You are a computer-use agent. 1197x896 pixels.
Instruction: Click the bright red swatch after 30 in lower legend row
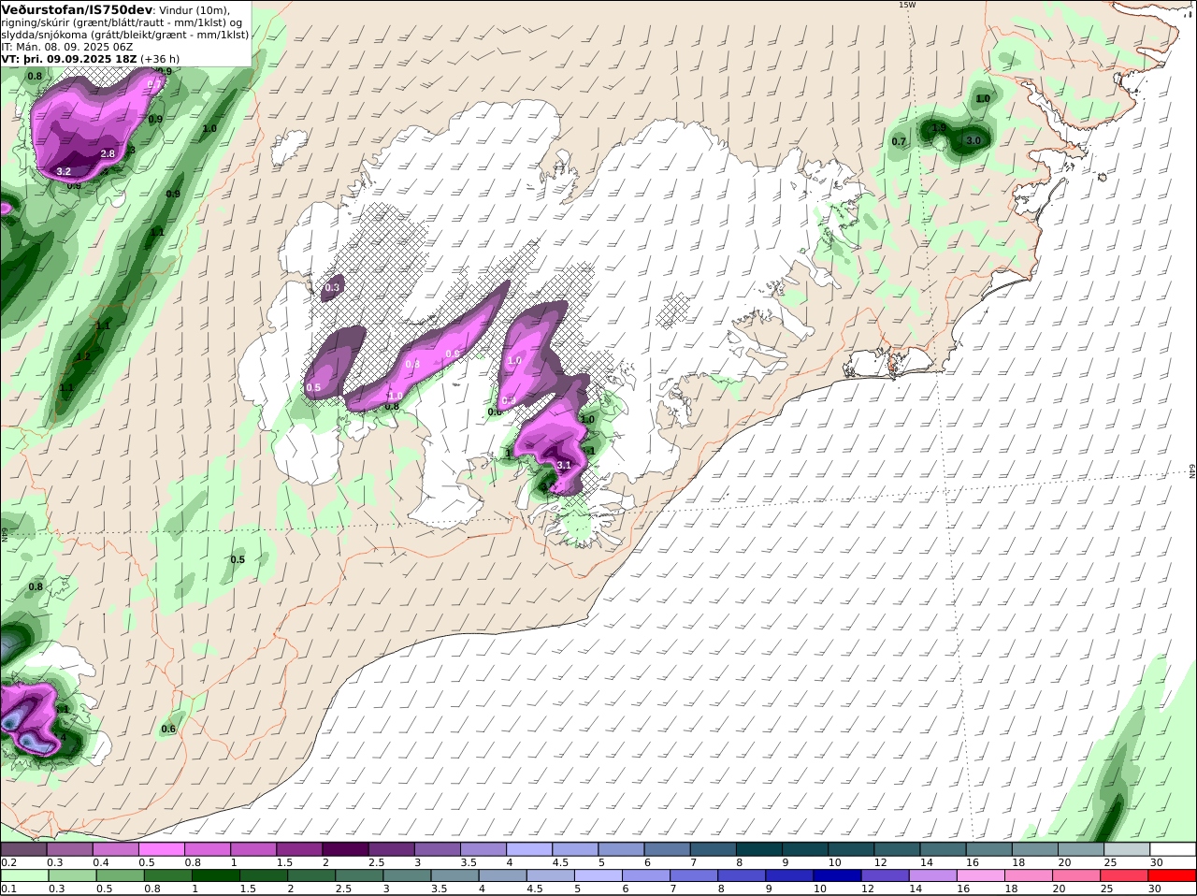(x=1173, y=876)
